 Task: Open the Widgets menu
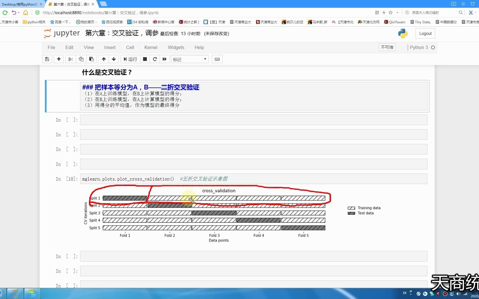click(176, 47)
